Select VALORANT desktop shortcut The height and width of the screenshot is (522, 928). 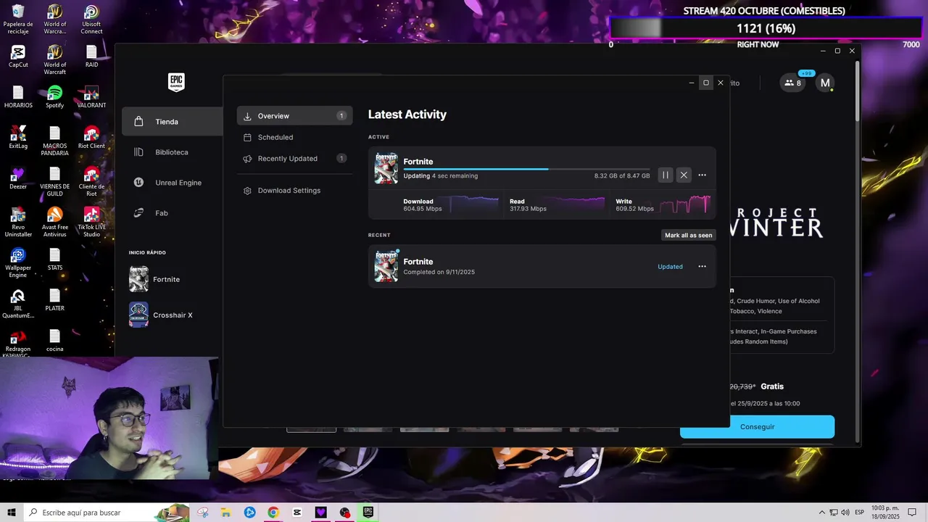click(91, 97)
